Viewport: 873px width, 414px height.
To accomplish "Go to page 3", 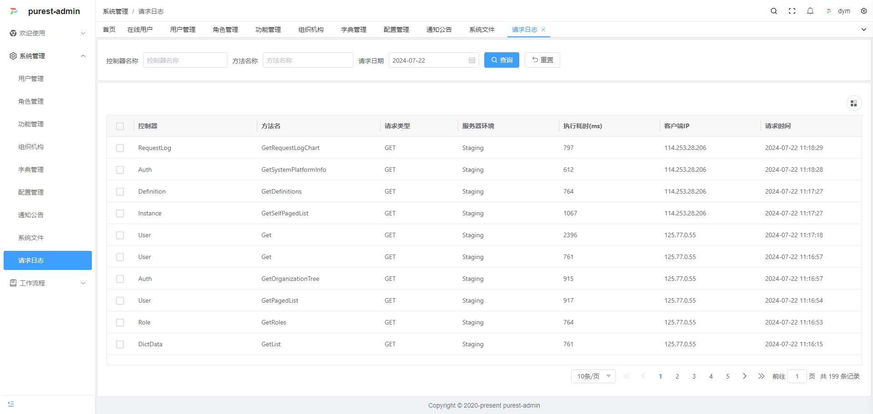I will click(x=694, y=376).
